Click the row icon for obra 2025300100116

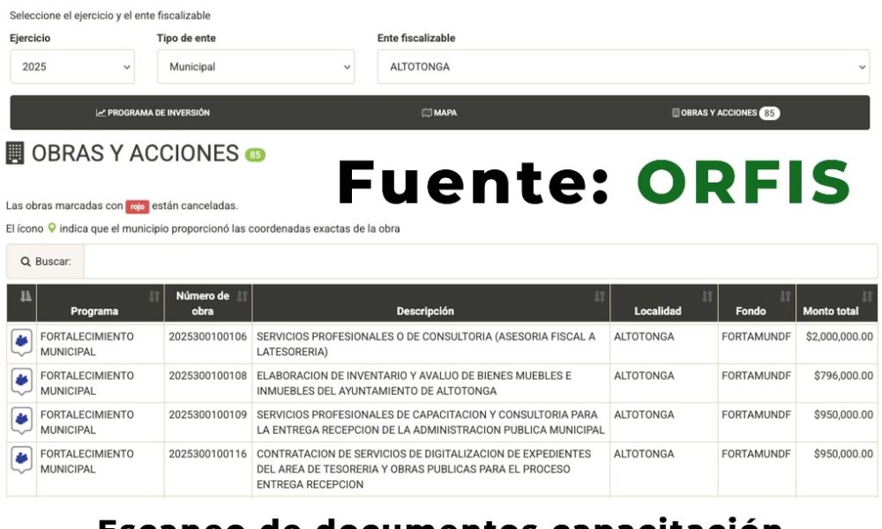(21, 460)
